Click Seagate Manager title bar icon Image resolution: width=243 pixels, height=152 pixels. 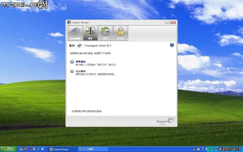(69, 22)
